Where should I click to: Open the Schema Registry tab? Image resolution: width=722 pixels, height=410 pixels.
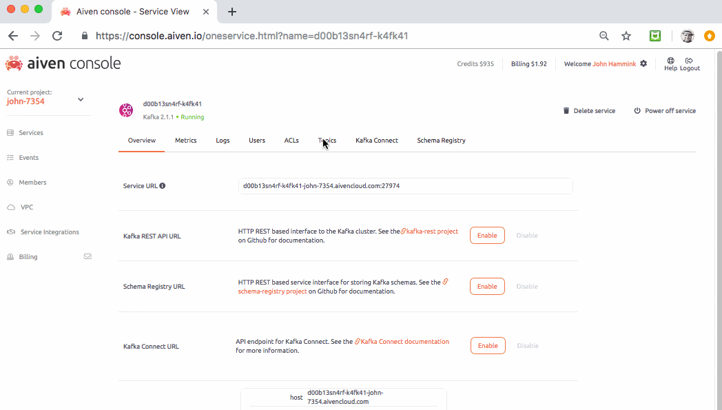[442, 140]
